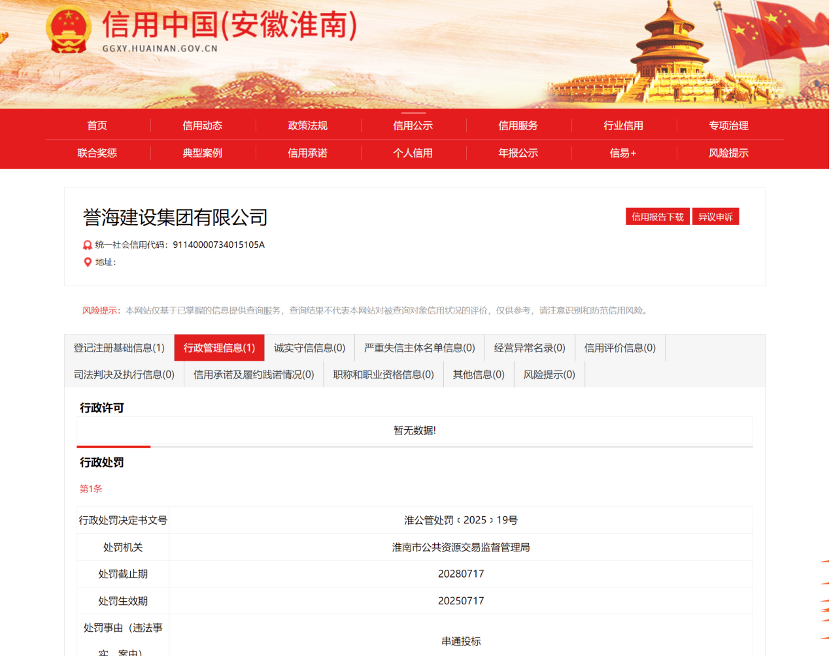Screen dimensions: 831x656
Task: Select 风险提示 in the navigation bar
Action: tap(729, 153)
